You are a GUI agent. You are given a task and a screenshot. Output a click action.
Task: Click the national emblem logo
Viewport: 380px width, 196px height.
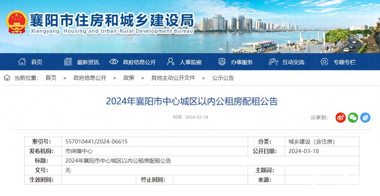17,22
